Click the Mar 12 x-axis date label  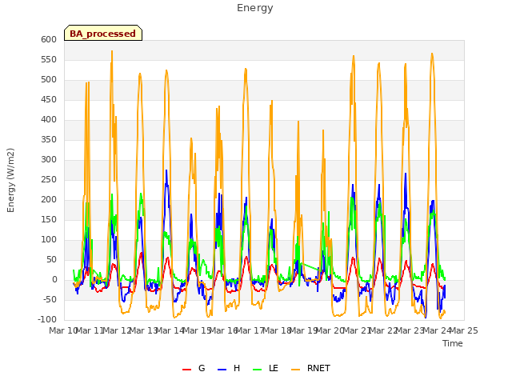(x=117, y=330)
